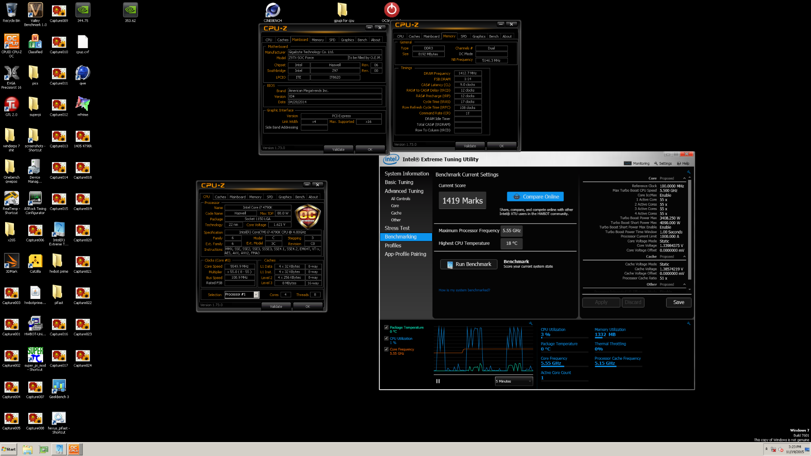Toggle Core Frequency graph checkbox

tap(386, 349)
